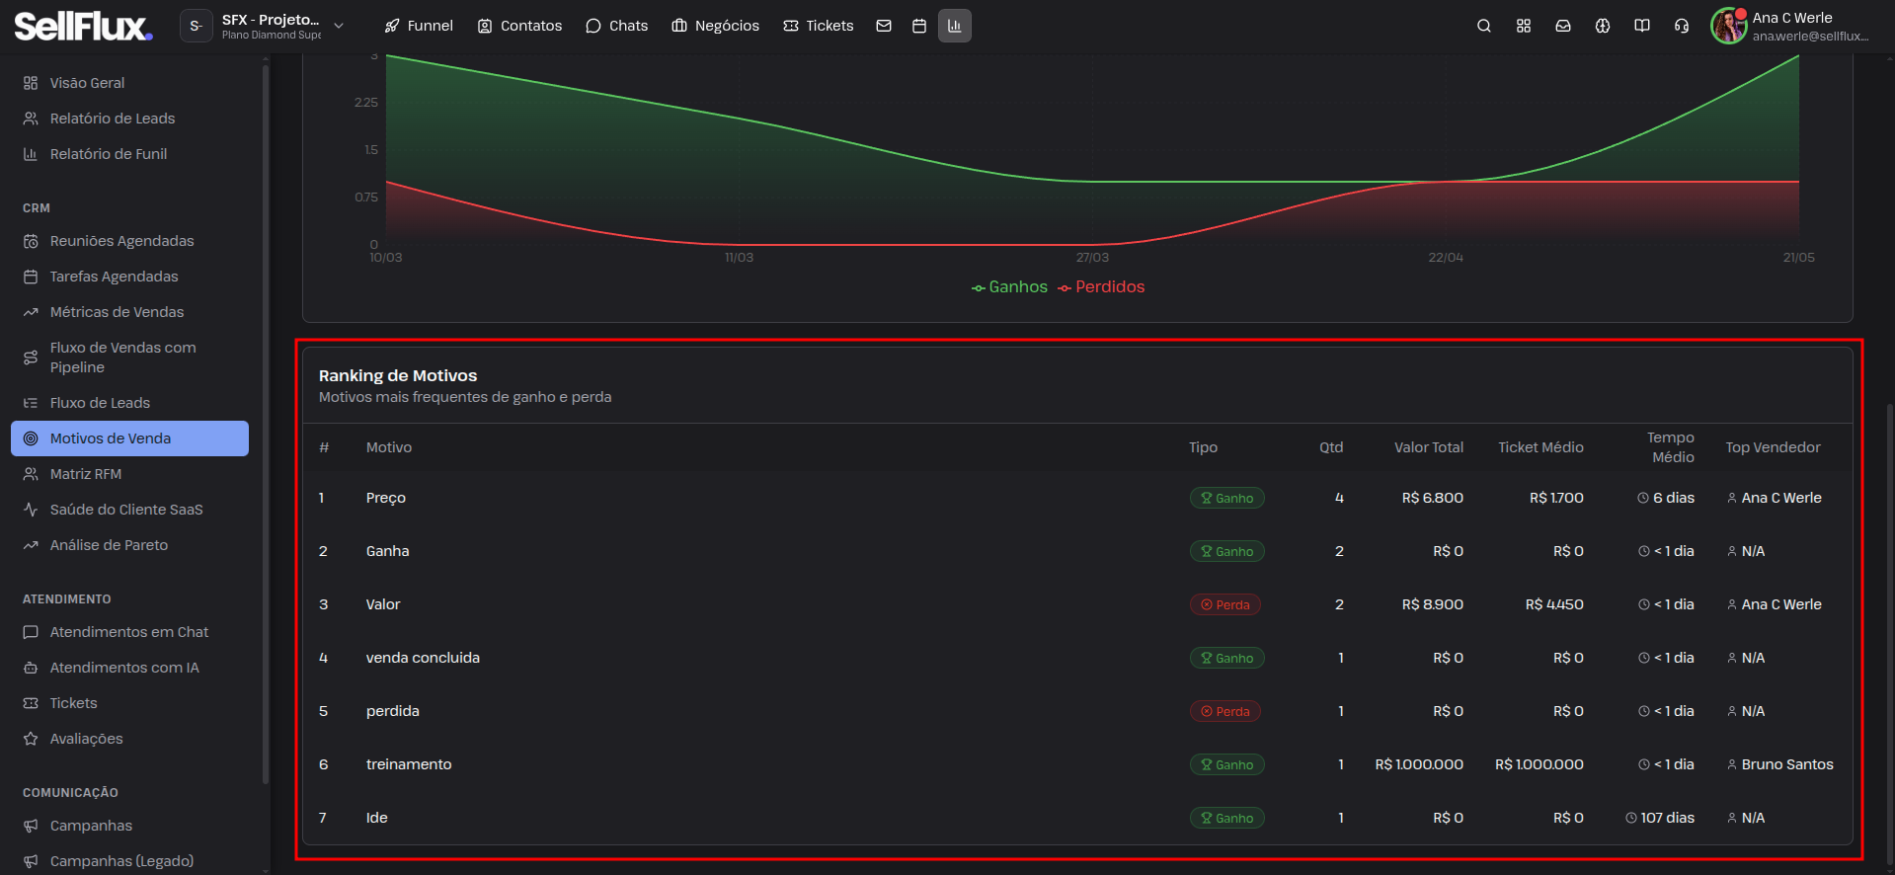Open the email envelope icon in navbar

click(884, 26)
